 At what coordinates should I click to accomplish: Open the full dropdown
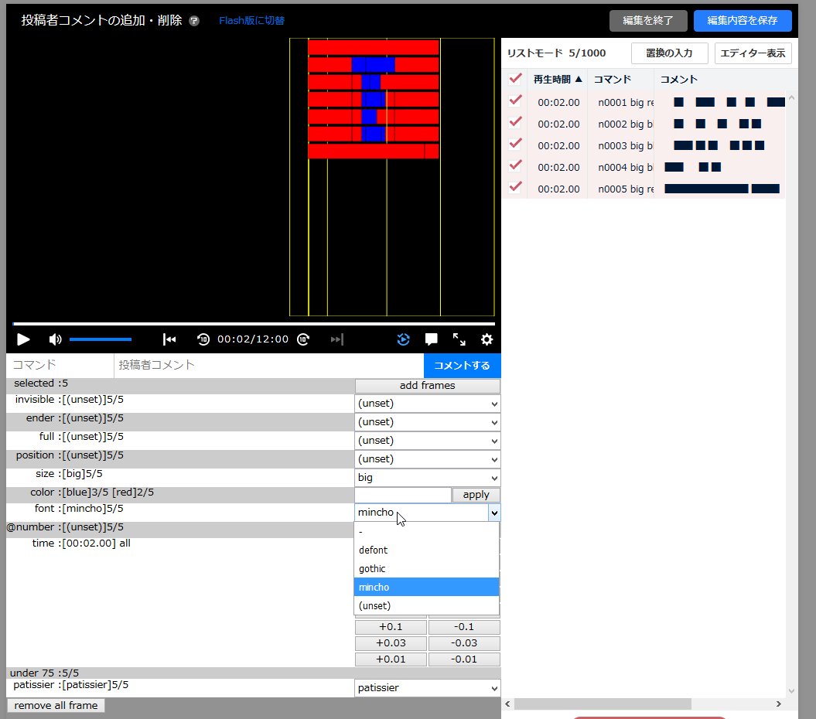coord(427,441)
